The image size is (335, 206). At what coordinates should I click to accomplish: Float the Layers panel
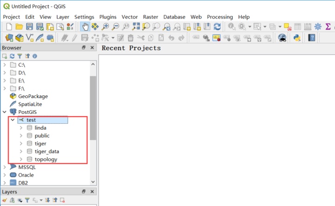84,192
